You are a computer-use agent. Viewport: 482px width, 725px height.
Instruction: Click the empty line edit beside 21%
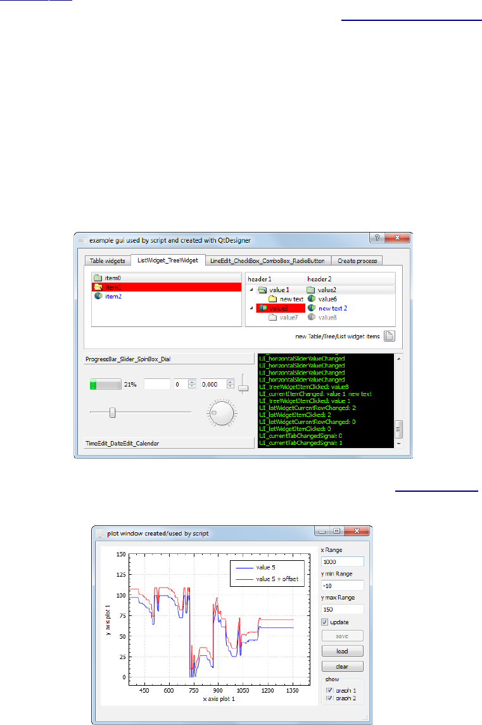click(x=157, y=384)
